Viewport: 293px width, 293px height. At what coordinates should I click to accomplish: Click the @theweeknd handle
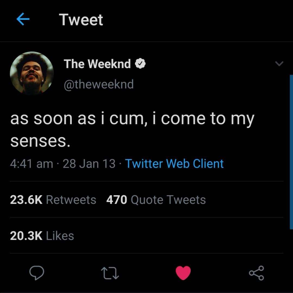click(99, 84)
